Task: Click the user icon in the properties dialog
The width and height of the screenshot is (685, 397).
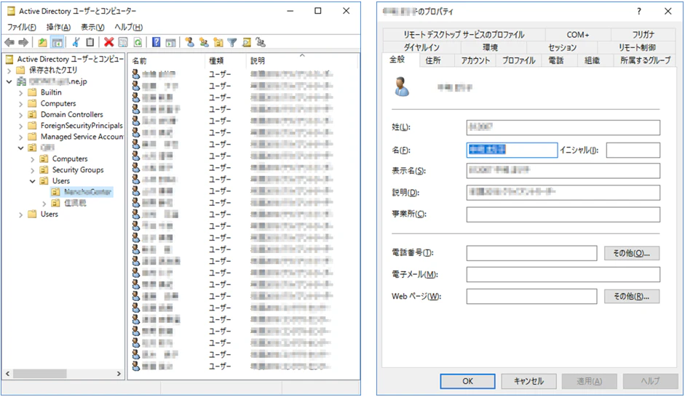Action: coord(402,87)
